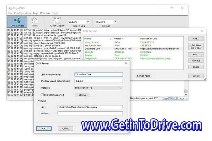
Task: Click the https://dns.google/dns-query address cell
Action: [x=155, y=58]
